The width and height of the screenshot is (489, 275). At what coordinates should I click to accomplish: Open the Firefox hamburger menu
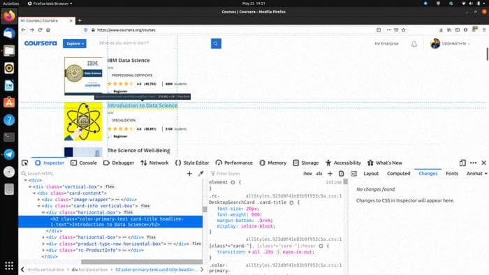(484, 30)
